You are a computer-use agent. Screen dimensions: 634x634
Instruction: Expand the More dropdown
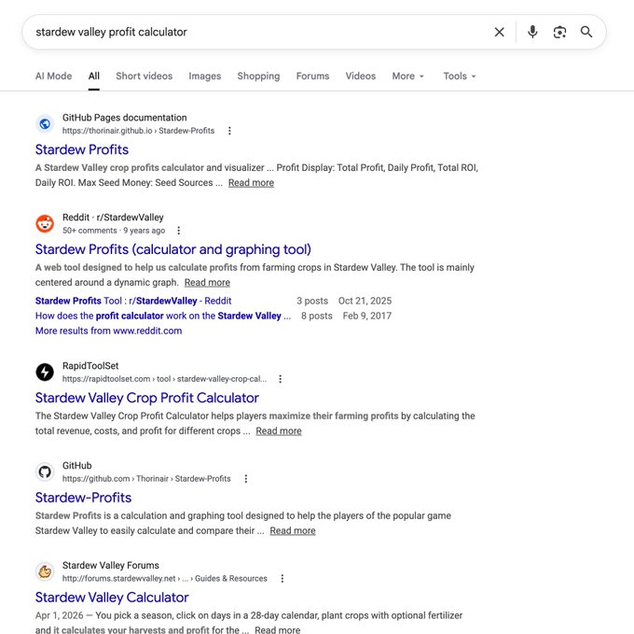(408, 77)
